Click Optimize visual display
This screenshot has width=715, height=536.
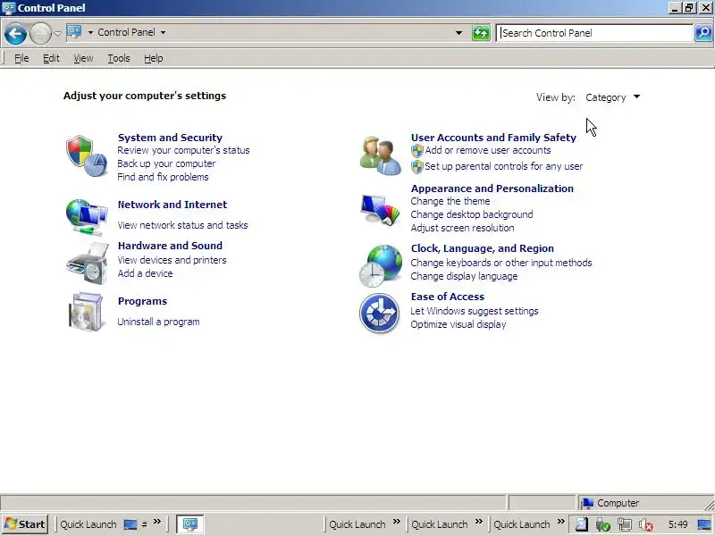[x=458, y=324]
